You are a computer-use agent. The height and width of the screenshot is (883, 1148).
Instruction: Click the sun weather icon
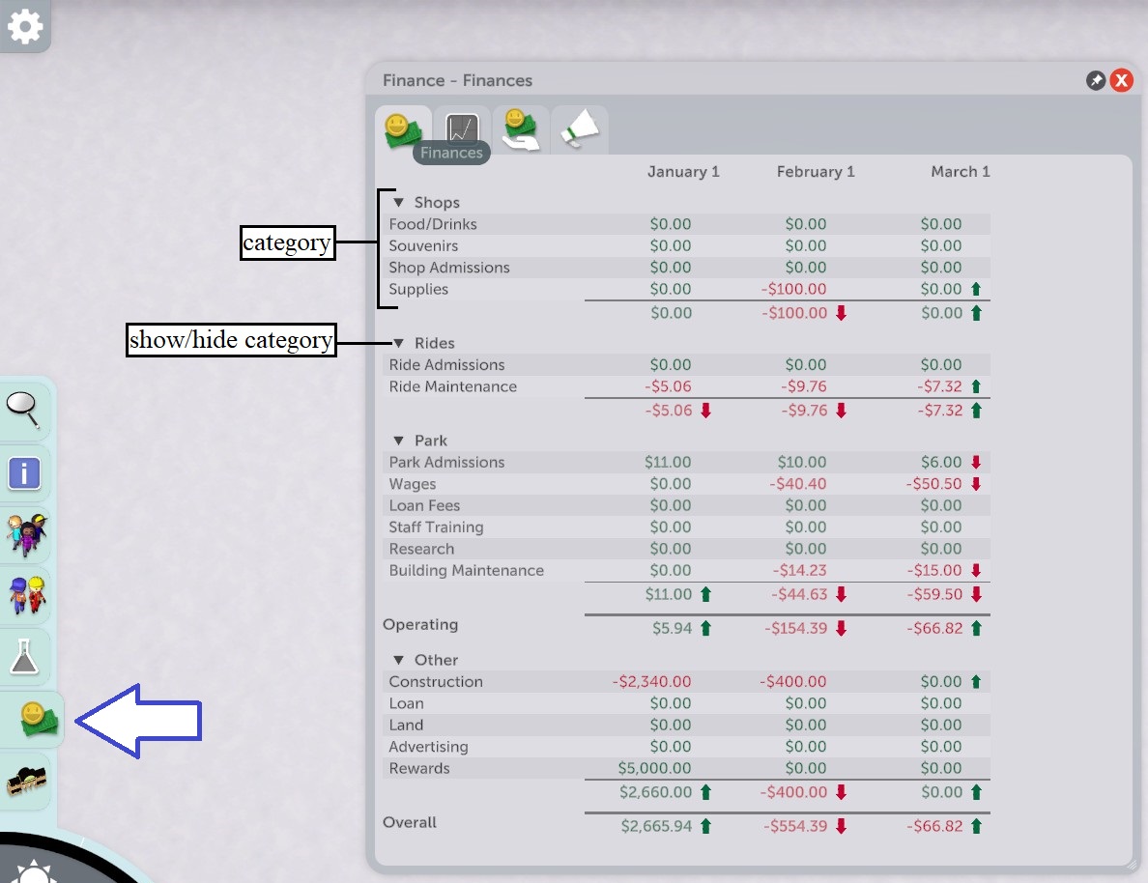(x=33, y=872)
